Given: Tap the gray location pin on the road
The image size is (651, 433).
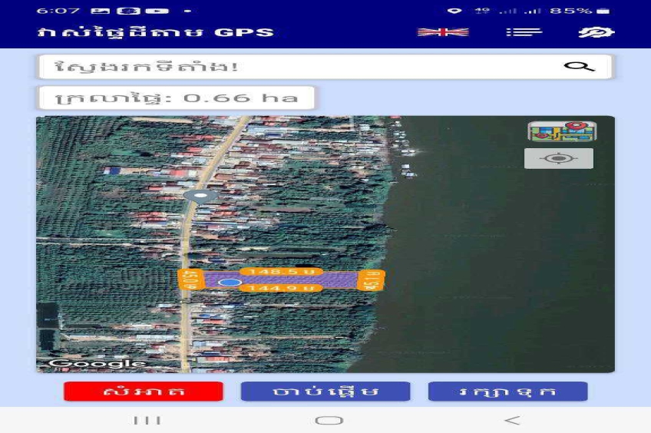Looking at the screenshot, I should 200,197.
